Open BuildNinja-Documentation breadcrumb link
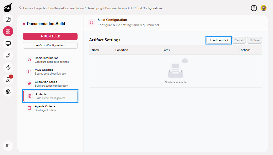 coord(66,8)
